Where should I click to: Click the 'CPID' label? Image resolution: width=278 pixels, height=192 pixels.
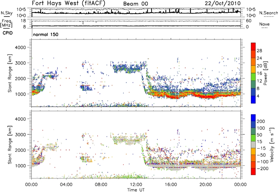(8, 33)
